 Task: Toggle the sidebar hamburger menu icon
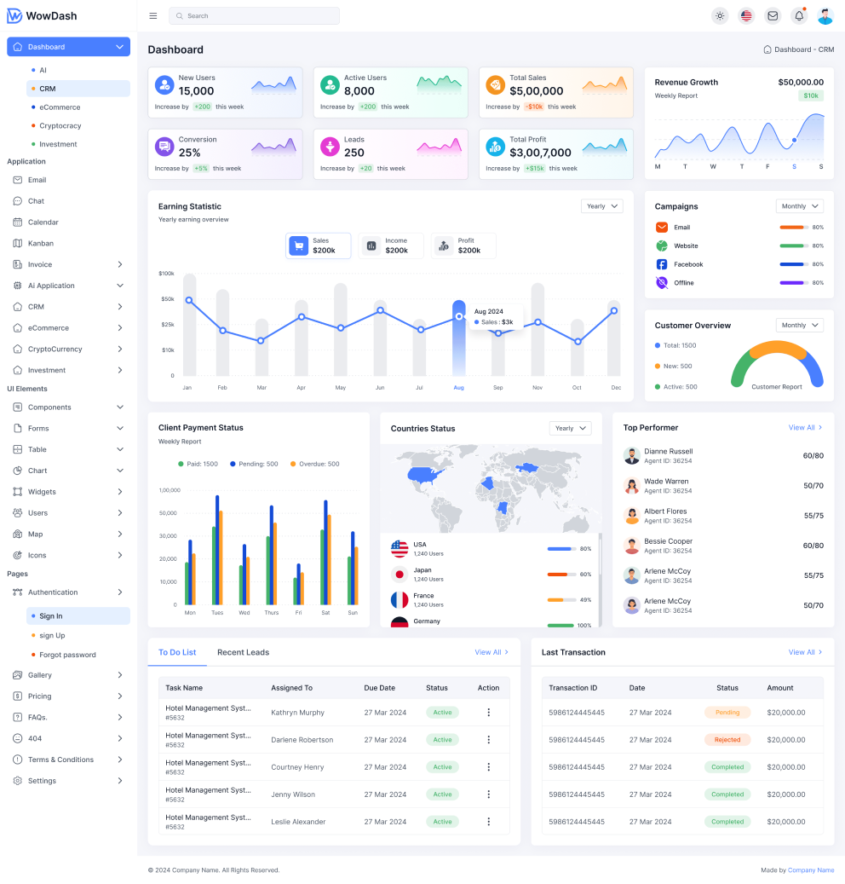152,16
